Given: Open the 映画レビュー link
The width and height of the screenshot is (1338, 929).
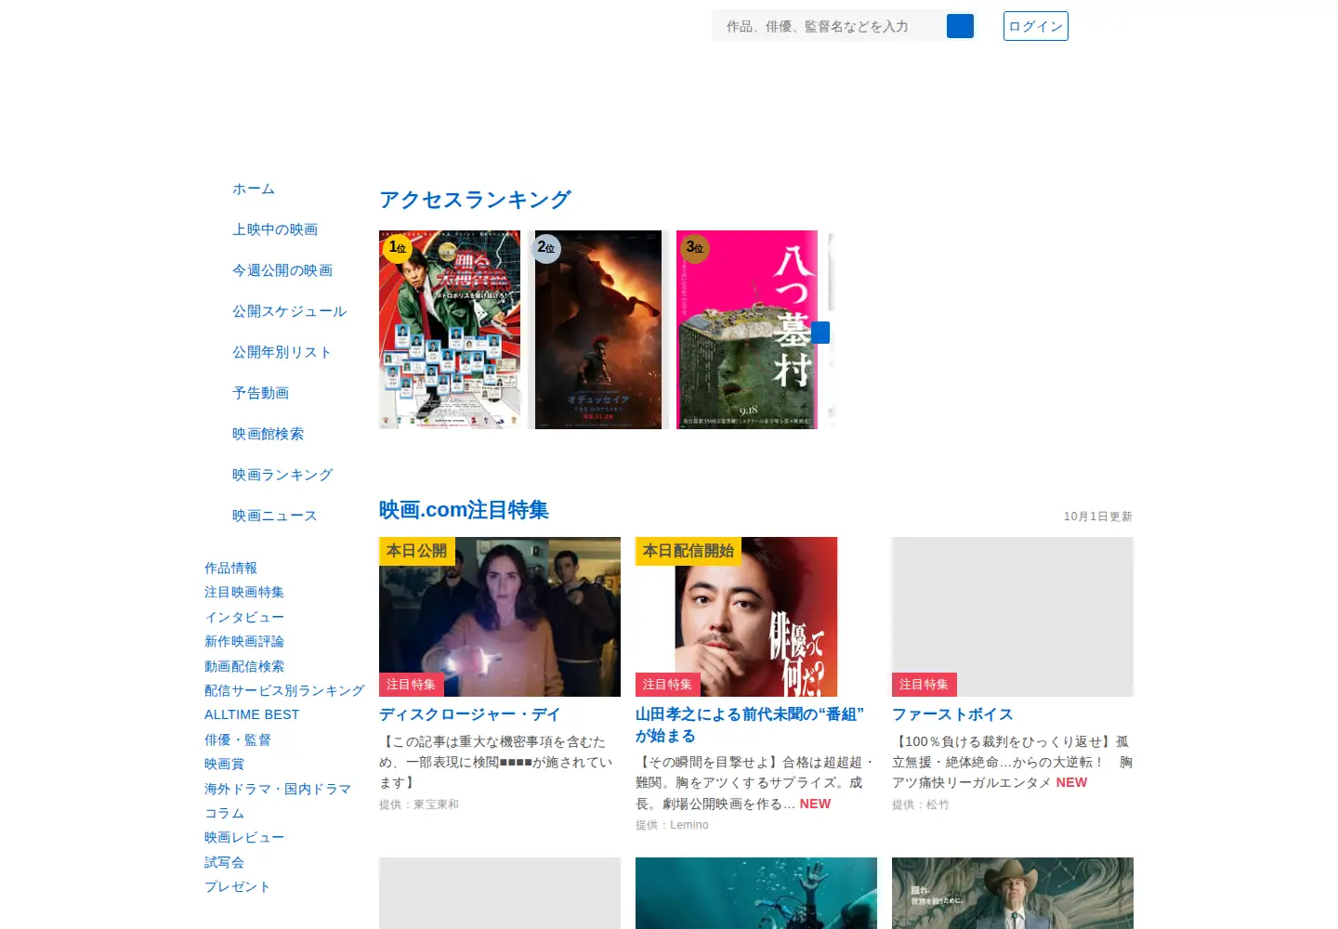Looking at the screenshot, I should point(244,837).
